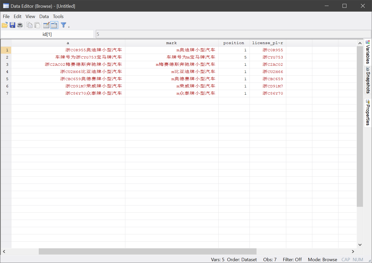The image size is (372, 263).
Task: Select row header 7
Action: point(6,93)
